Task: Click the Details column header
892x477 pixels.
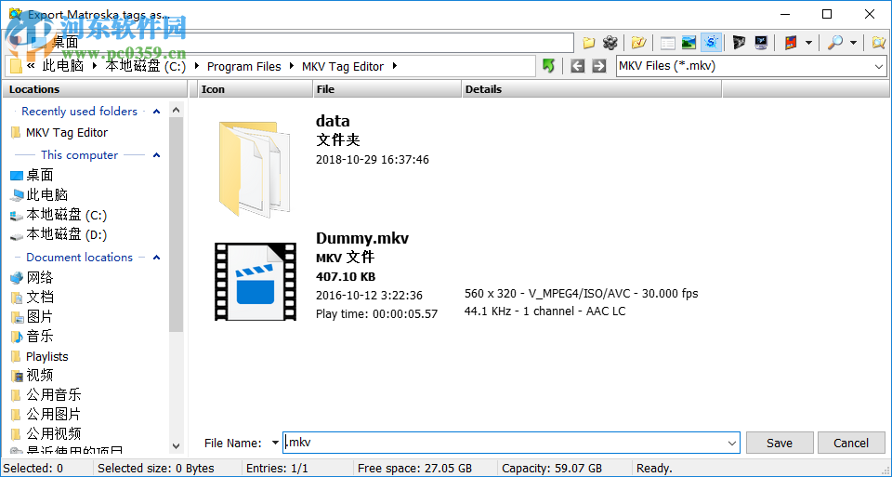Action: 592,89
